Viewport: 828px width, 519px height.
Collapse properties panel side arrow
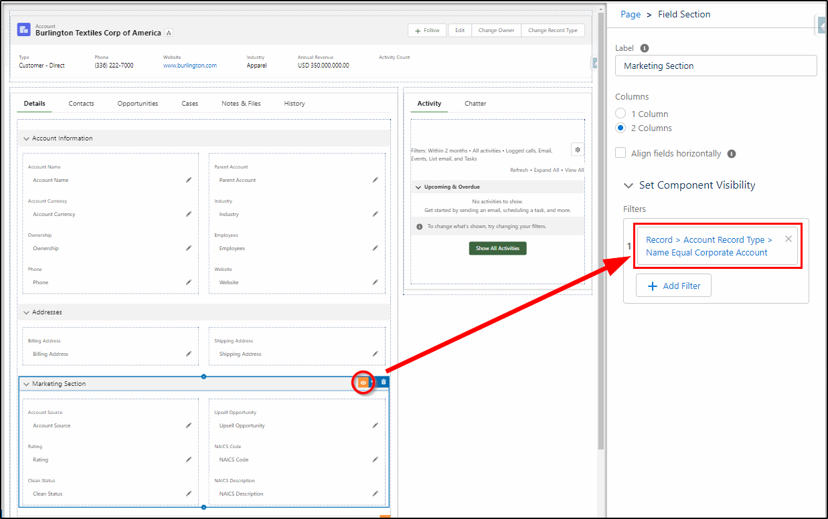(x=822, y=25)
